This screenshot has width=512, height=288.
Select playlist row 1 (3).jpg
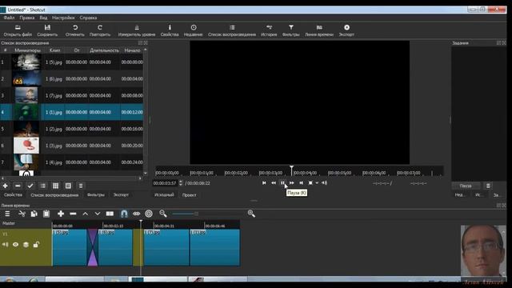tap(71, 146)
